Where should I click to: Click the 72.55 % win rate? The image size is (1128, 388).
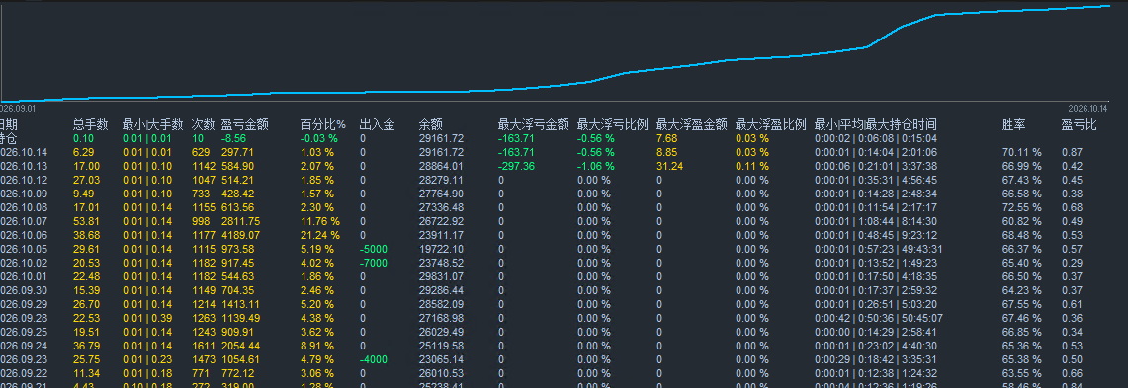(x=1021, y=207)
